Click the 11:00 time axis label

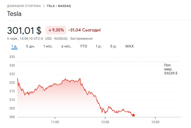(x=55, y=122)
